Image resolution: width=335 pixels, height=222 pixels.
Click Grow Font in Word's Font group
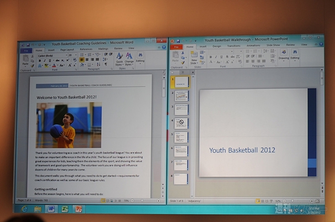tap(69, 65)
